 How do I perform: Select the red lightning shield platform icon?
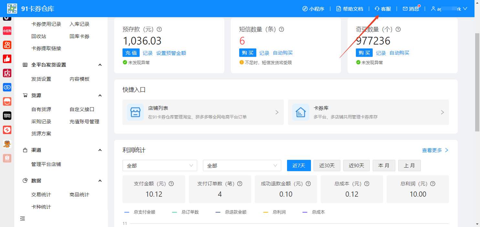[x=7, y=130]
